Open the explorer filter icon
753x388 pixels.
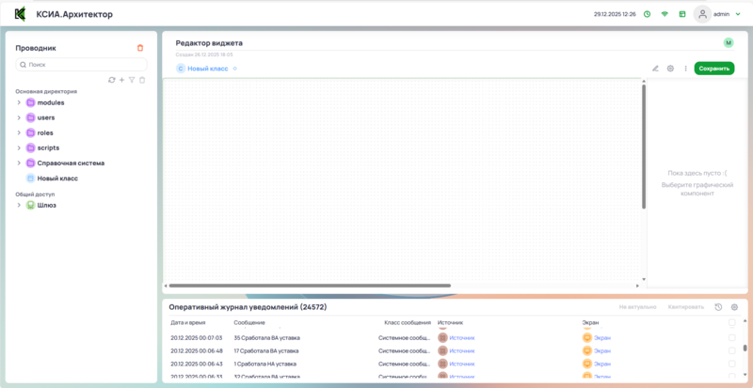click(132, 80)
